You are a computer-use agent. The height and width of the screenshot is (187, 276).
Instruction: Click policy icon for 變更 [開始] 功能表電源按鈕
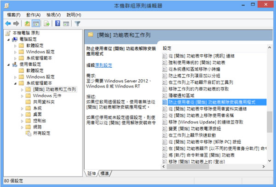pyautogui.click(x=165, y=129)
